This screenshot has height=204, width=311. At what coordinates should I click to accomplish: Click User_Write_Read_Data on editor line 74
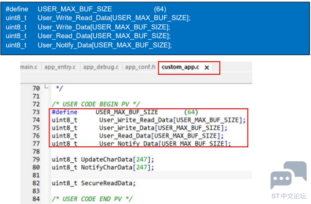[x=136, y=120]
